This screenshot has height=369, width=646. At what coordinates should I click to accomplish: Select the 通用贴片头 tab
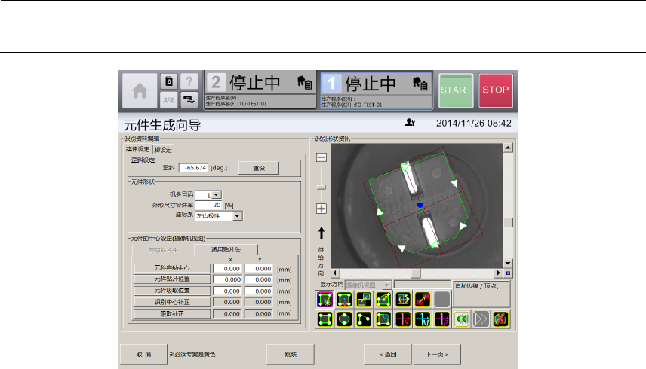(x=226, y=249)
